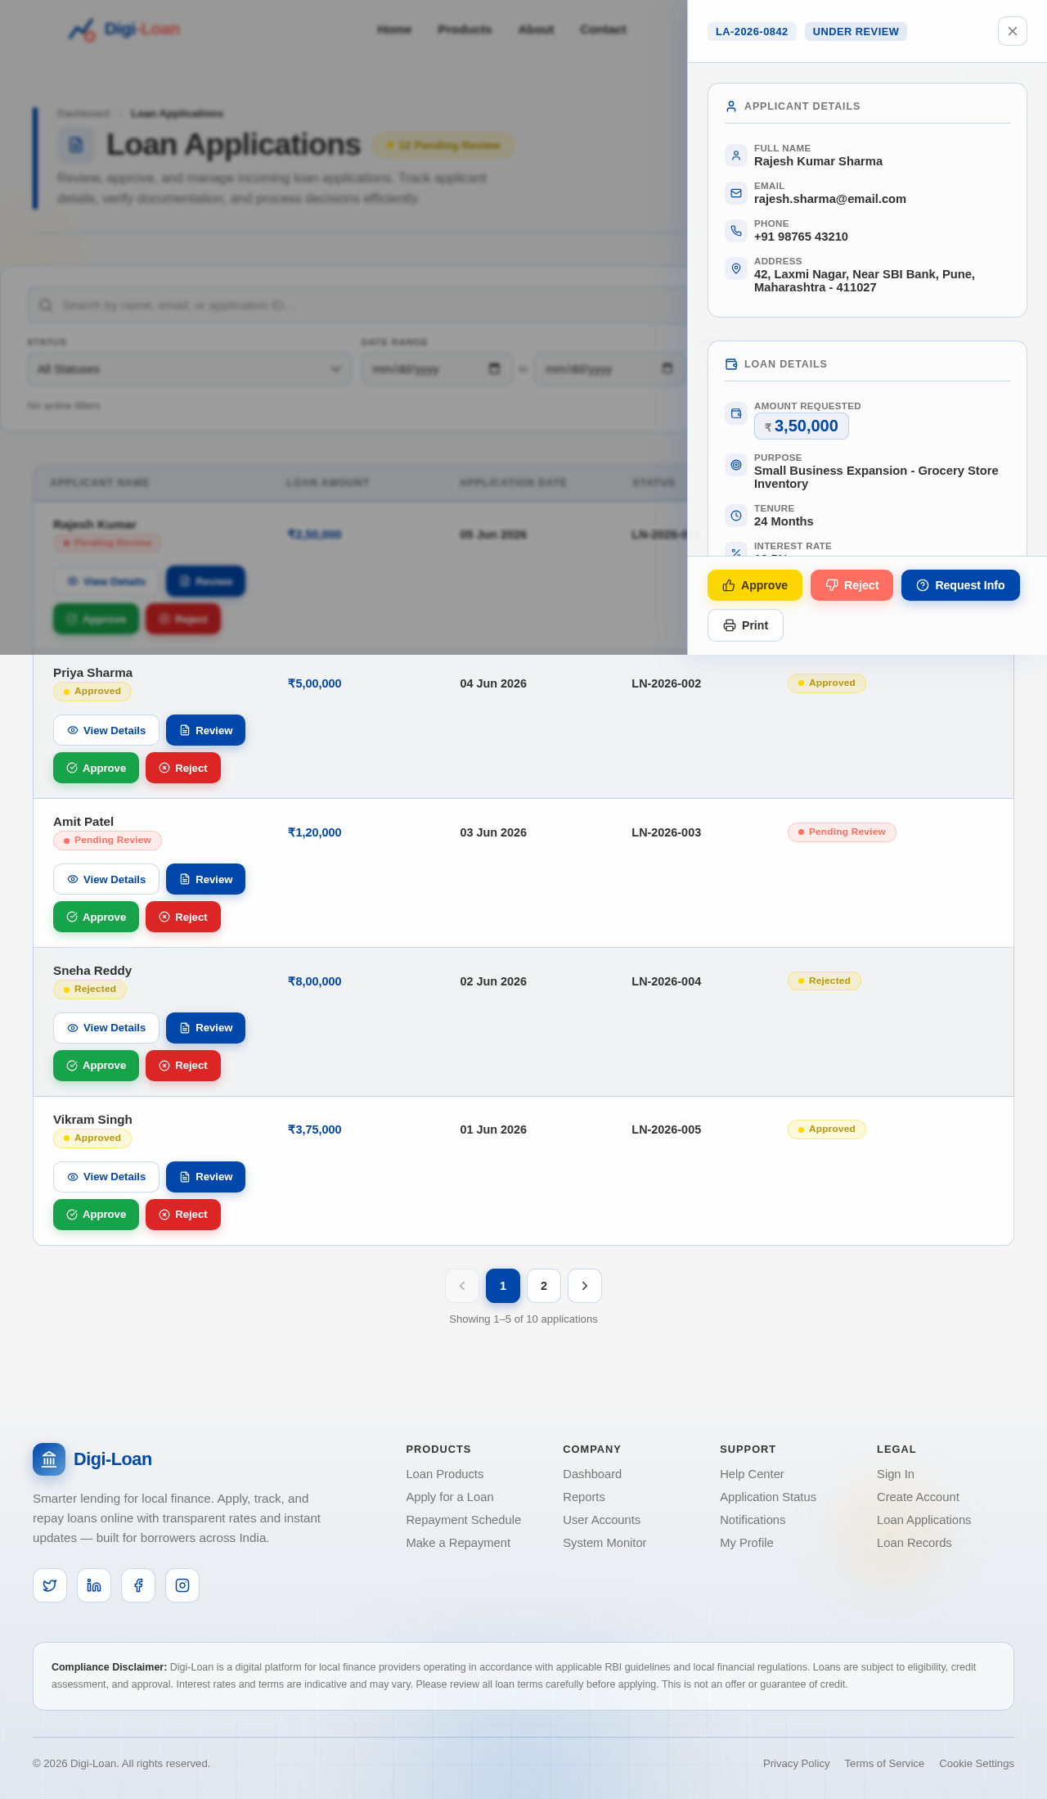Click the Request Info button
Screen dimensions: 1047x1799
(960, 585)
